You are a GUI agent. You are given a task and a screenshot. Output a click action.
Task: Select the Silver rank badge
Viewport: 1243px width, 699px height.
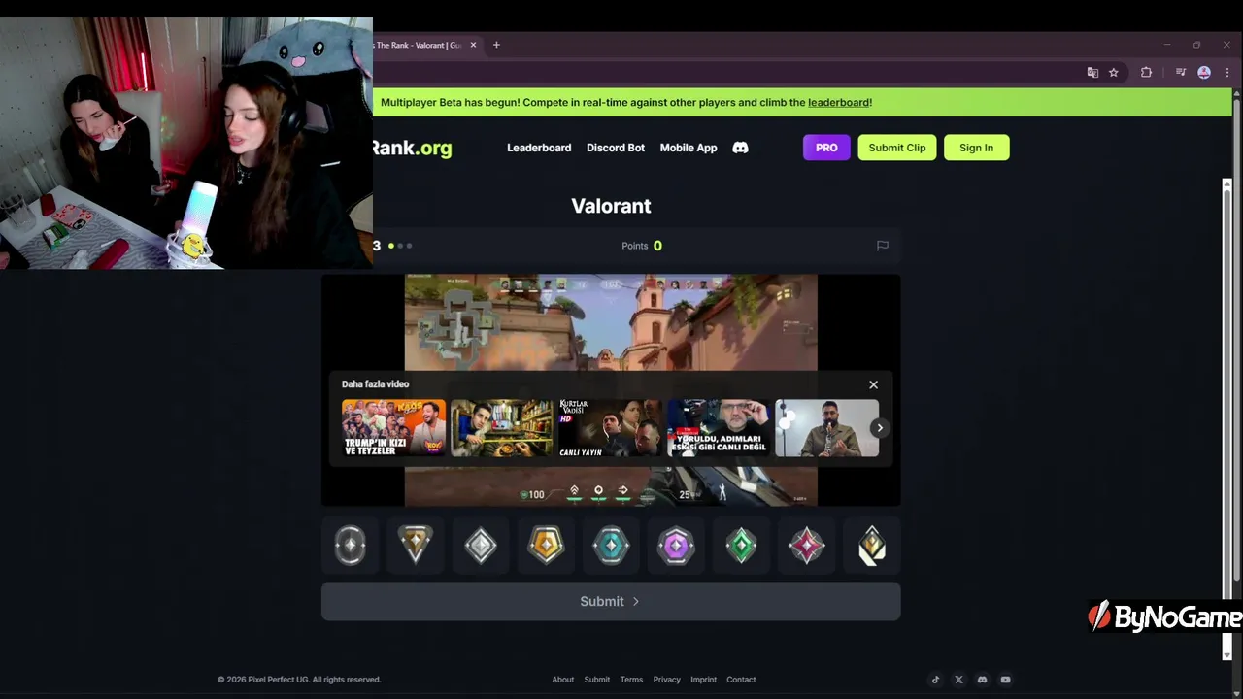pyautogui.click(x=481, y=546)
